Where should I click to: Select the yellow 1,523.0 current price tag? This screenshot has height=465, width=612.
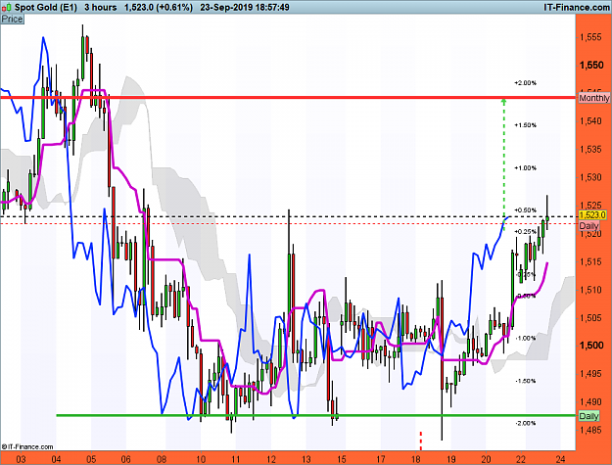pos(592,215)
